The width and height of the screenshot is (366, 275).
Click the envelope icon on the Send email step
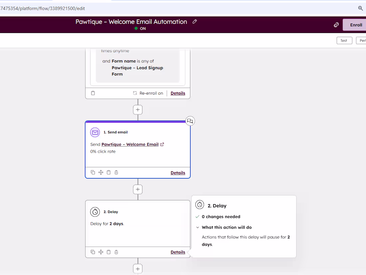95,132
